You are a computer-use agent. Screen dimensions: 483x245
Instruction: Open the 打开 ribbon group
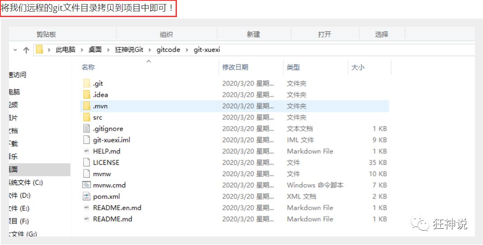click(325, 34)
